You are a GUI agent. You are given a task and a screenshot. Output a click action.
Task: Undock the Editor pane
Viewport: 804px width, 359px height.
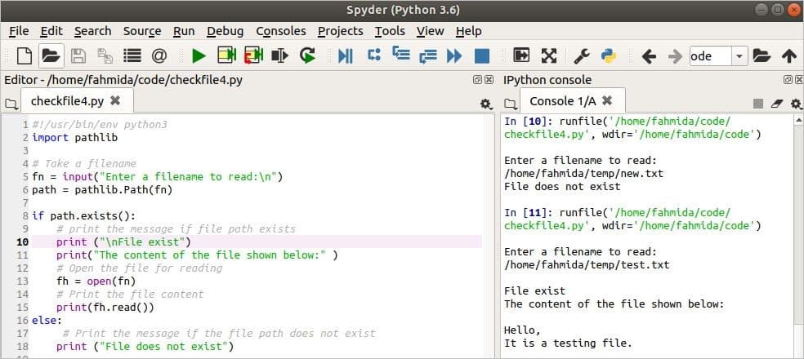(x=477, y=79)
